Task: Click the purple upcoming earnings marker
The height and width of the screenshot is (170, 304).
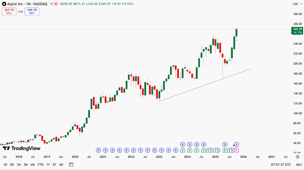Action: tap(237, 150)
